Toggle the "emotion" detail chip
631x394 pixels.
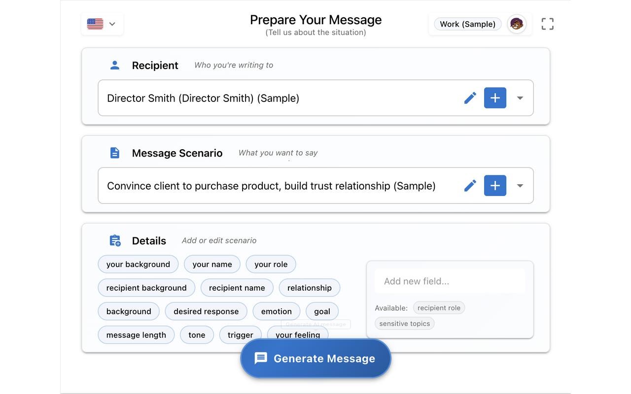point(276,311)
